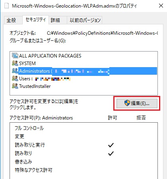Click the 読み取りと実行 permission row

pos(83,145)
